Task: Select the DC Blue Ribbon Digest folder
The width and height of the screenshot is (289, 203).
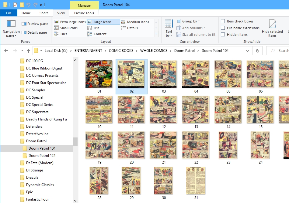Action: (x=44, y=68)
